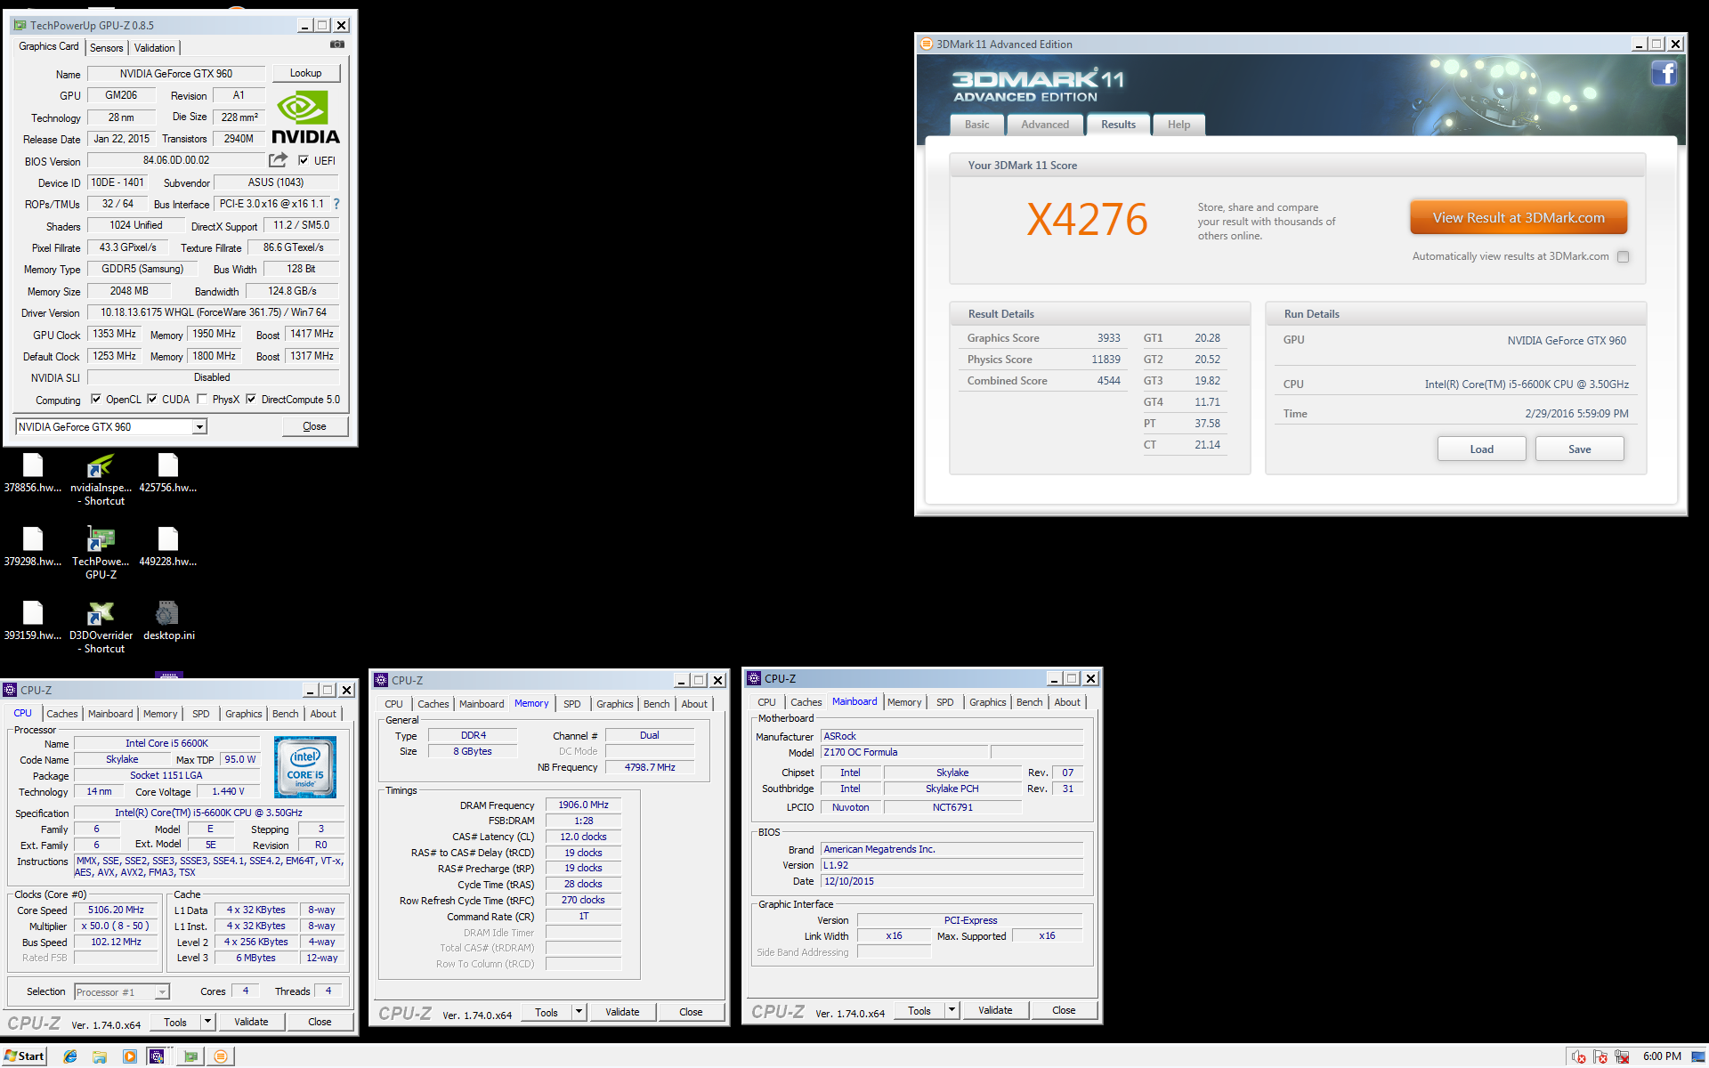Open Tools dropdown arrow in CPU window
This screenshot has height=1068, width=1709.
(207, 1022)
